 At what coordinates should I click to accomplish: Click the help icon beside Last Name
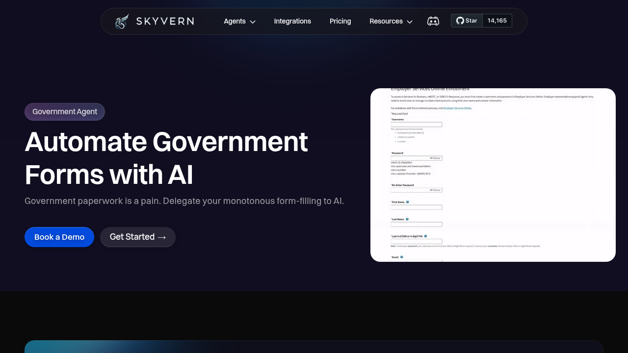click(407, 219)
